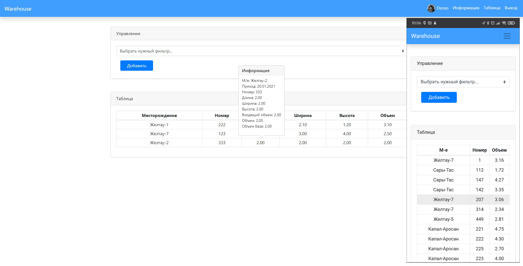
Task: Tap the duck icon in phone status bar
Action: tap(435, 23)
